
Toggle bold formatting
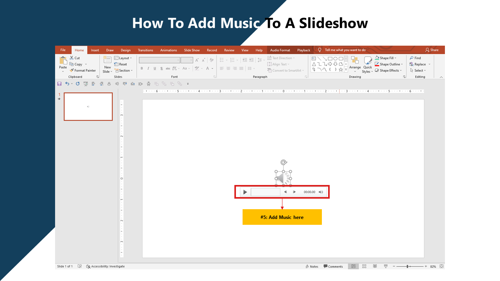point(142,68)
